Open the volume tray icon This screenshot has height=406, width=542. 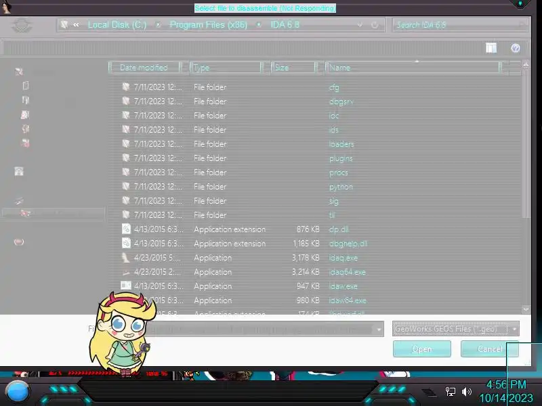coord(467,392)
